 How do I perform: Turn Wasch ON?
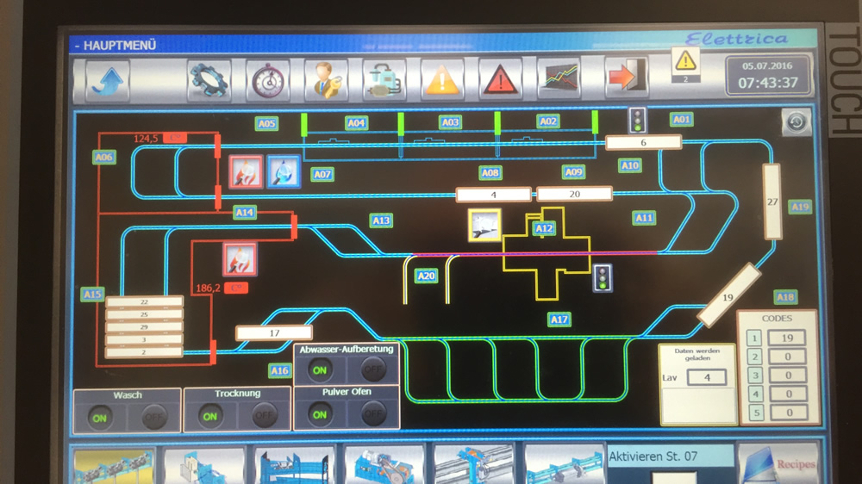pyautogui.click(x=99, y=418)
